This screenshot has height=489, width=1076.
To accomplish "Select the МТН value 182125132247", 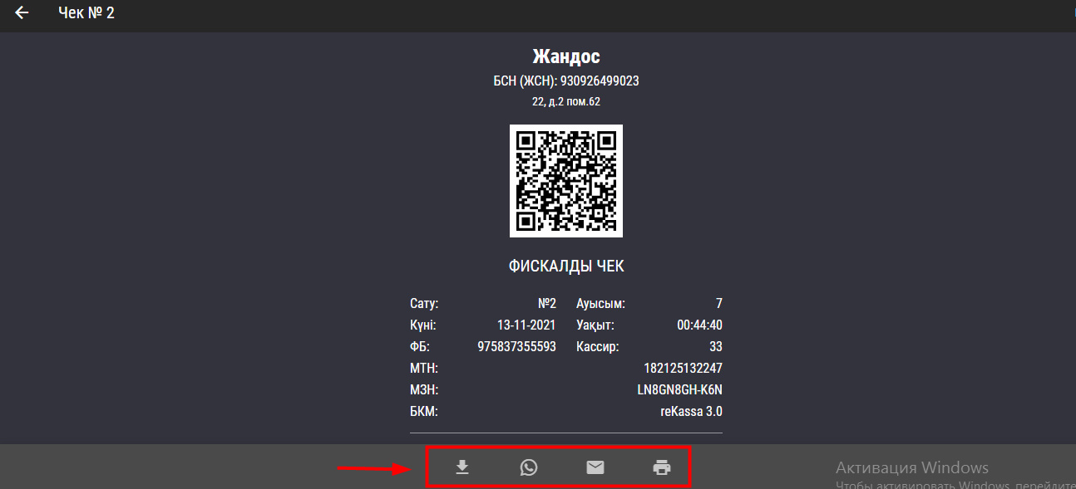I will tap(684, 369).
